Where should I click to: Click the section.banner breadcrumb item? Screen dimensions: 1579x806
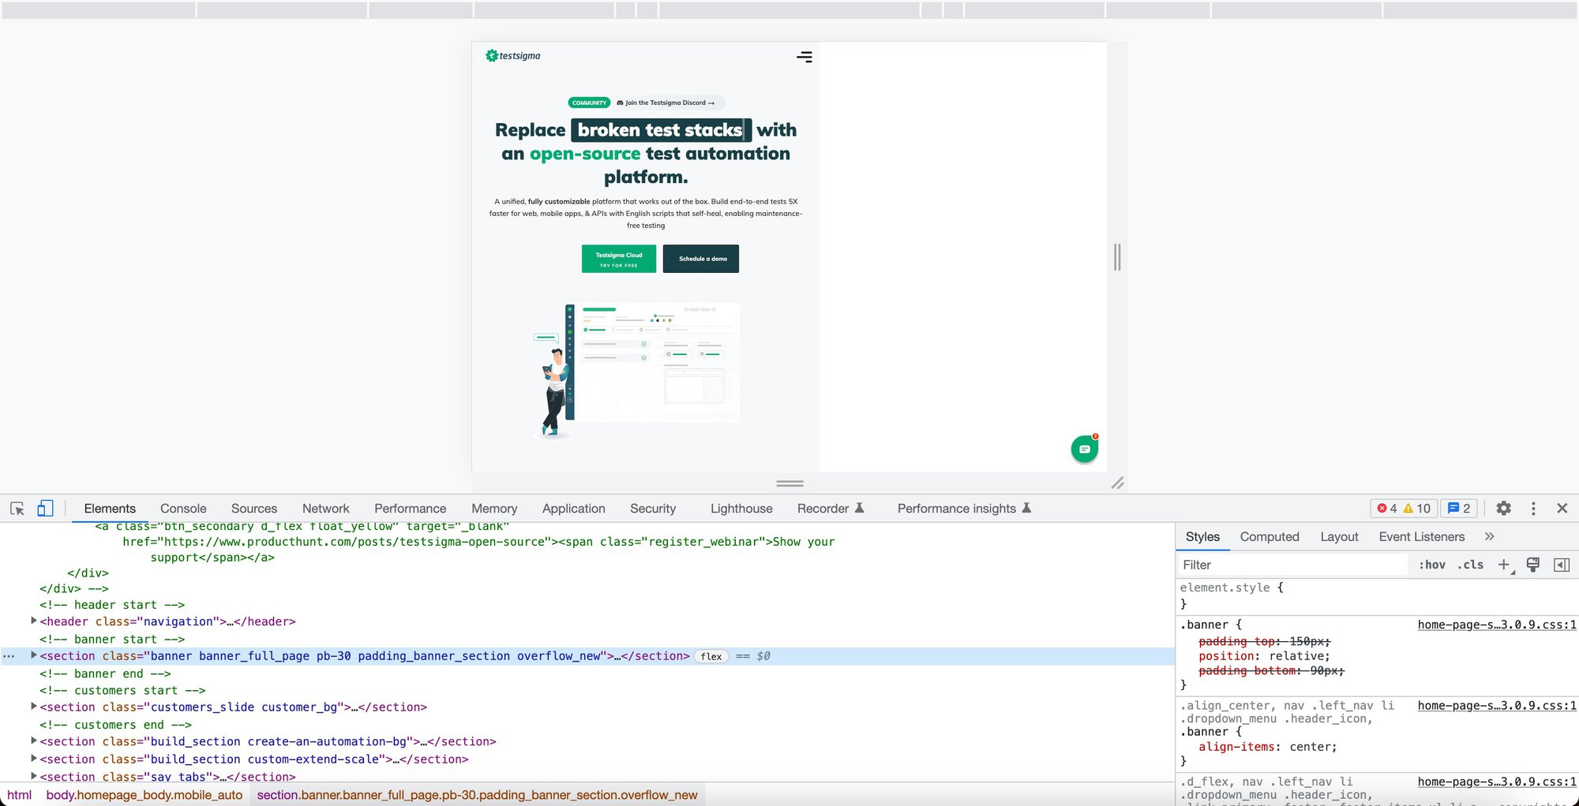coord(477,795)
